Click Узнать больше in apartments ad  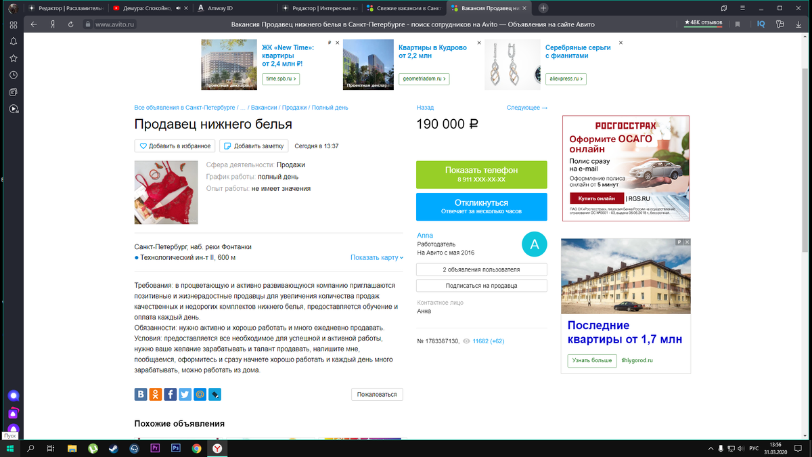click(x=592, y=360)
